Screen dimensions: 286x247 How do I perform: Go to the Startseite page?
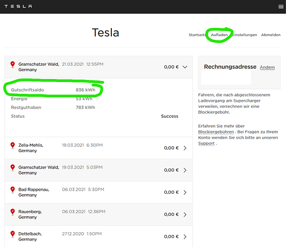(x=197, y=35)
